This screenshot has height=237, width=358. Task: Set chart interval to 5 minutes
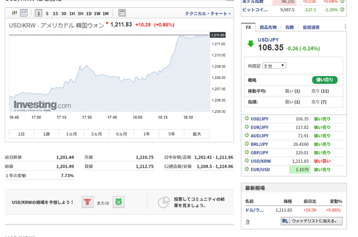point(47,14)
